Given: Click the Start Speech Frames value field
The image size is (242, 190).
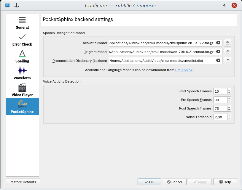Looking at the screenshot, I should point(220,91).
